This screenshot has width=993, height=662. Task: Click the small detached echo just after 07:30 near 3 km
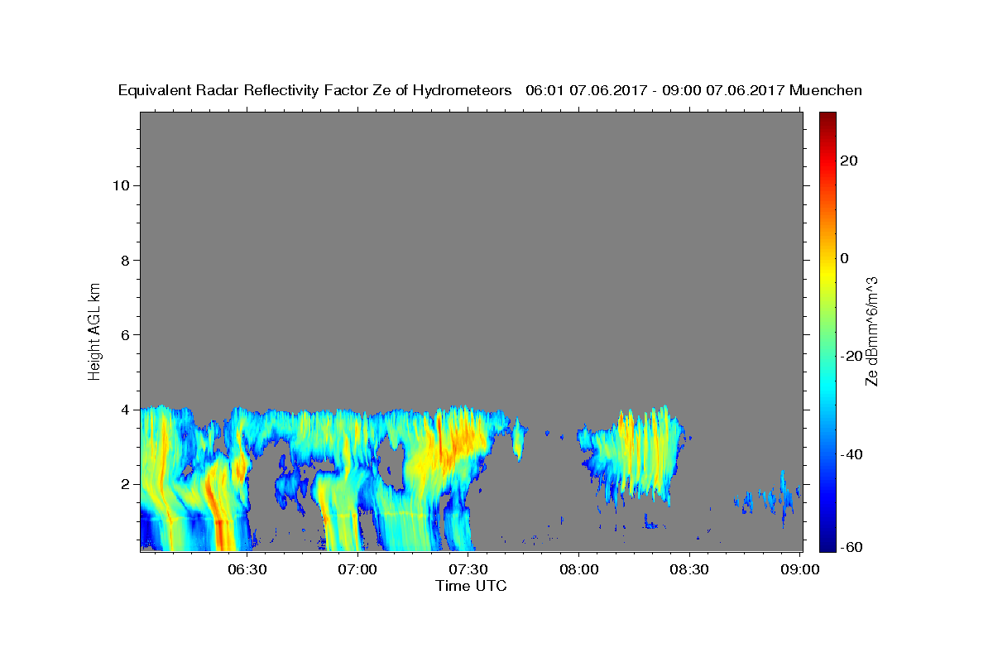pos(519,439)
